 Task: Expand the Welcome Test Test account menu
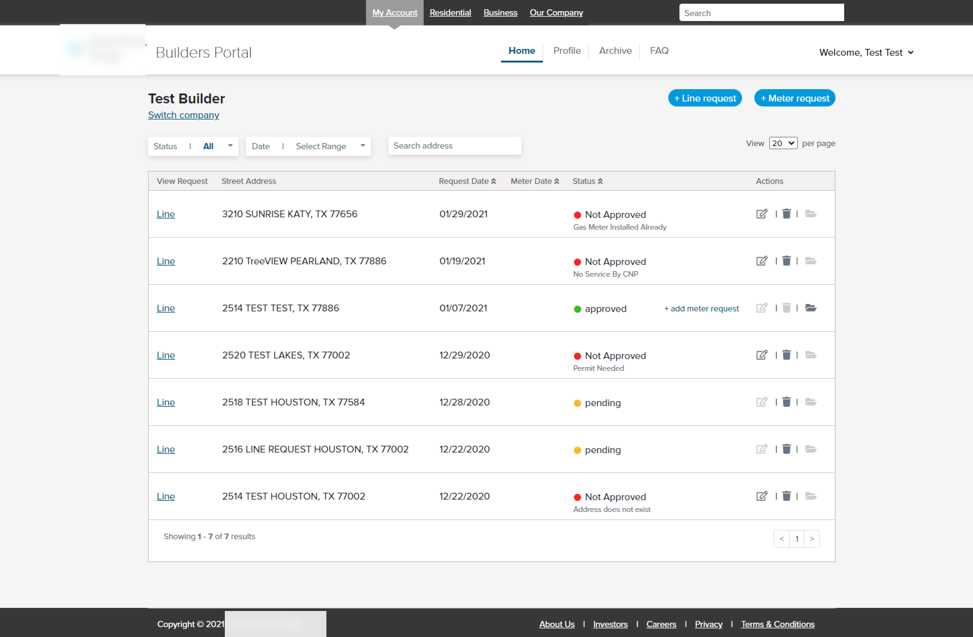pyautogui.click(x=866, y=52)
